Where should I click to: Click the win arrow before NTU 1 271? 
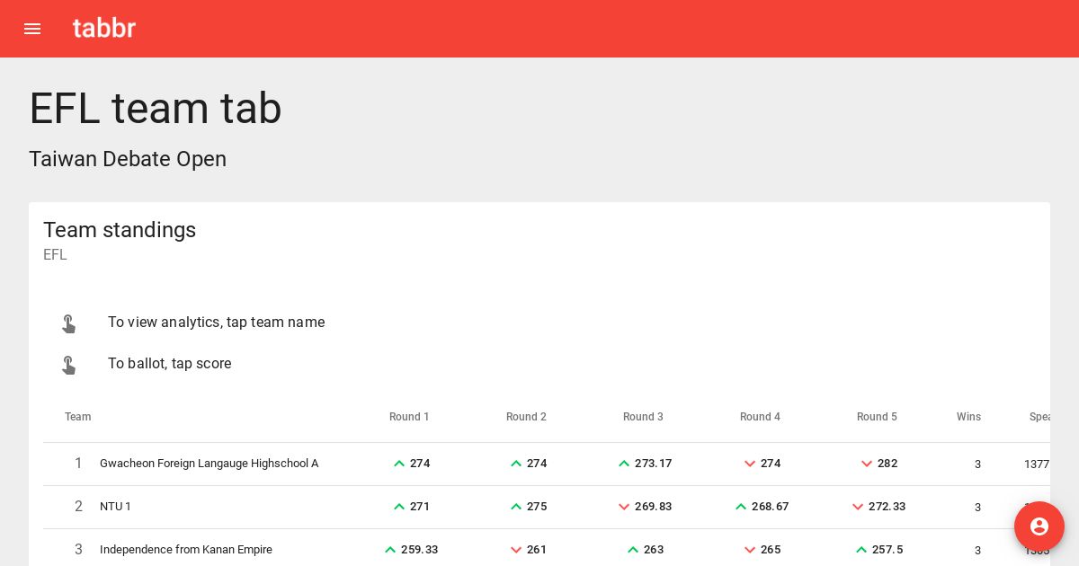click(399, 507)
